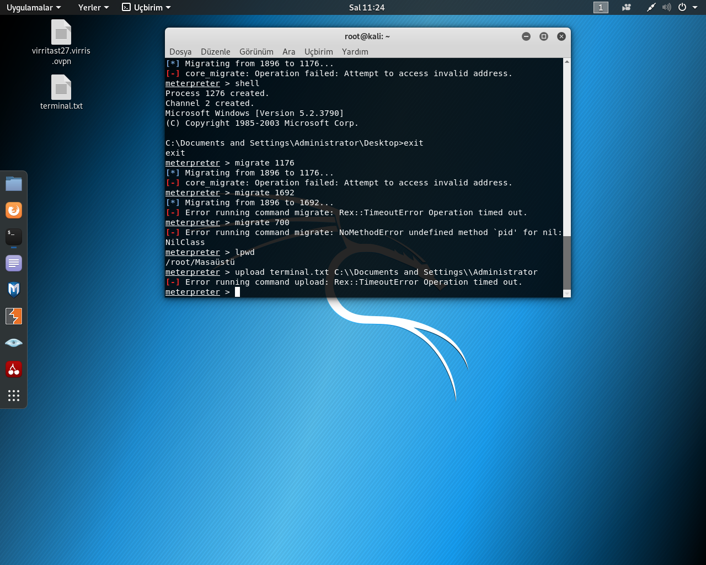Open the Sal 11:24 clock calendar
Screen dimensions: 706x565
point(367,7)
